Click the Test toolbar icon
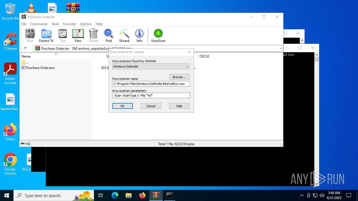The width and height of the screenshot is (358, 201). [x=63, y=35]
